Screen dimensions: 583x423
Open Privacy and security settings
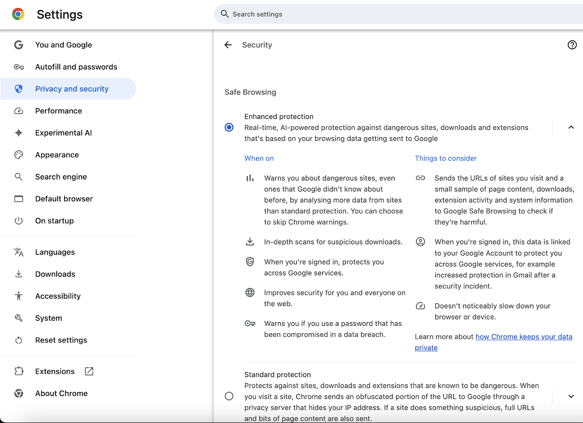click(x=69, y=89)
